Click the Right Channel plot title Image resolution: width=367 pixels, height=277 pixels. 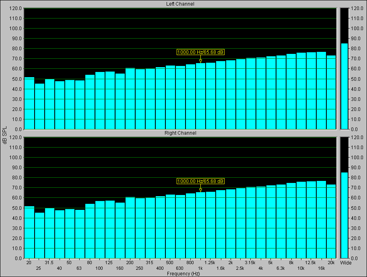pos(180,133)
